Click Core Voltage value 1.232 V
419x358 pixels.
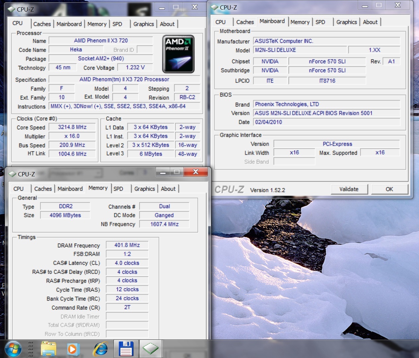(x=135, y=67)
